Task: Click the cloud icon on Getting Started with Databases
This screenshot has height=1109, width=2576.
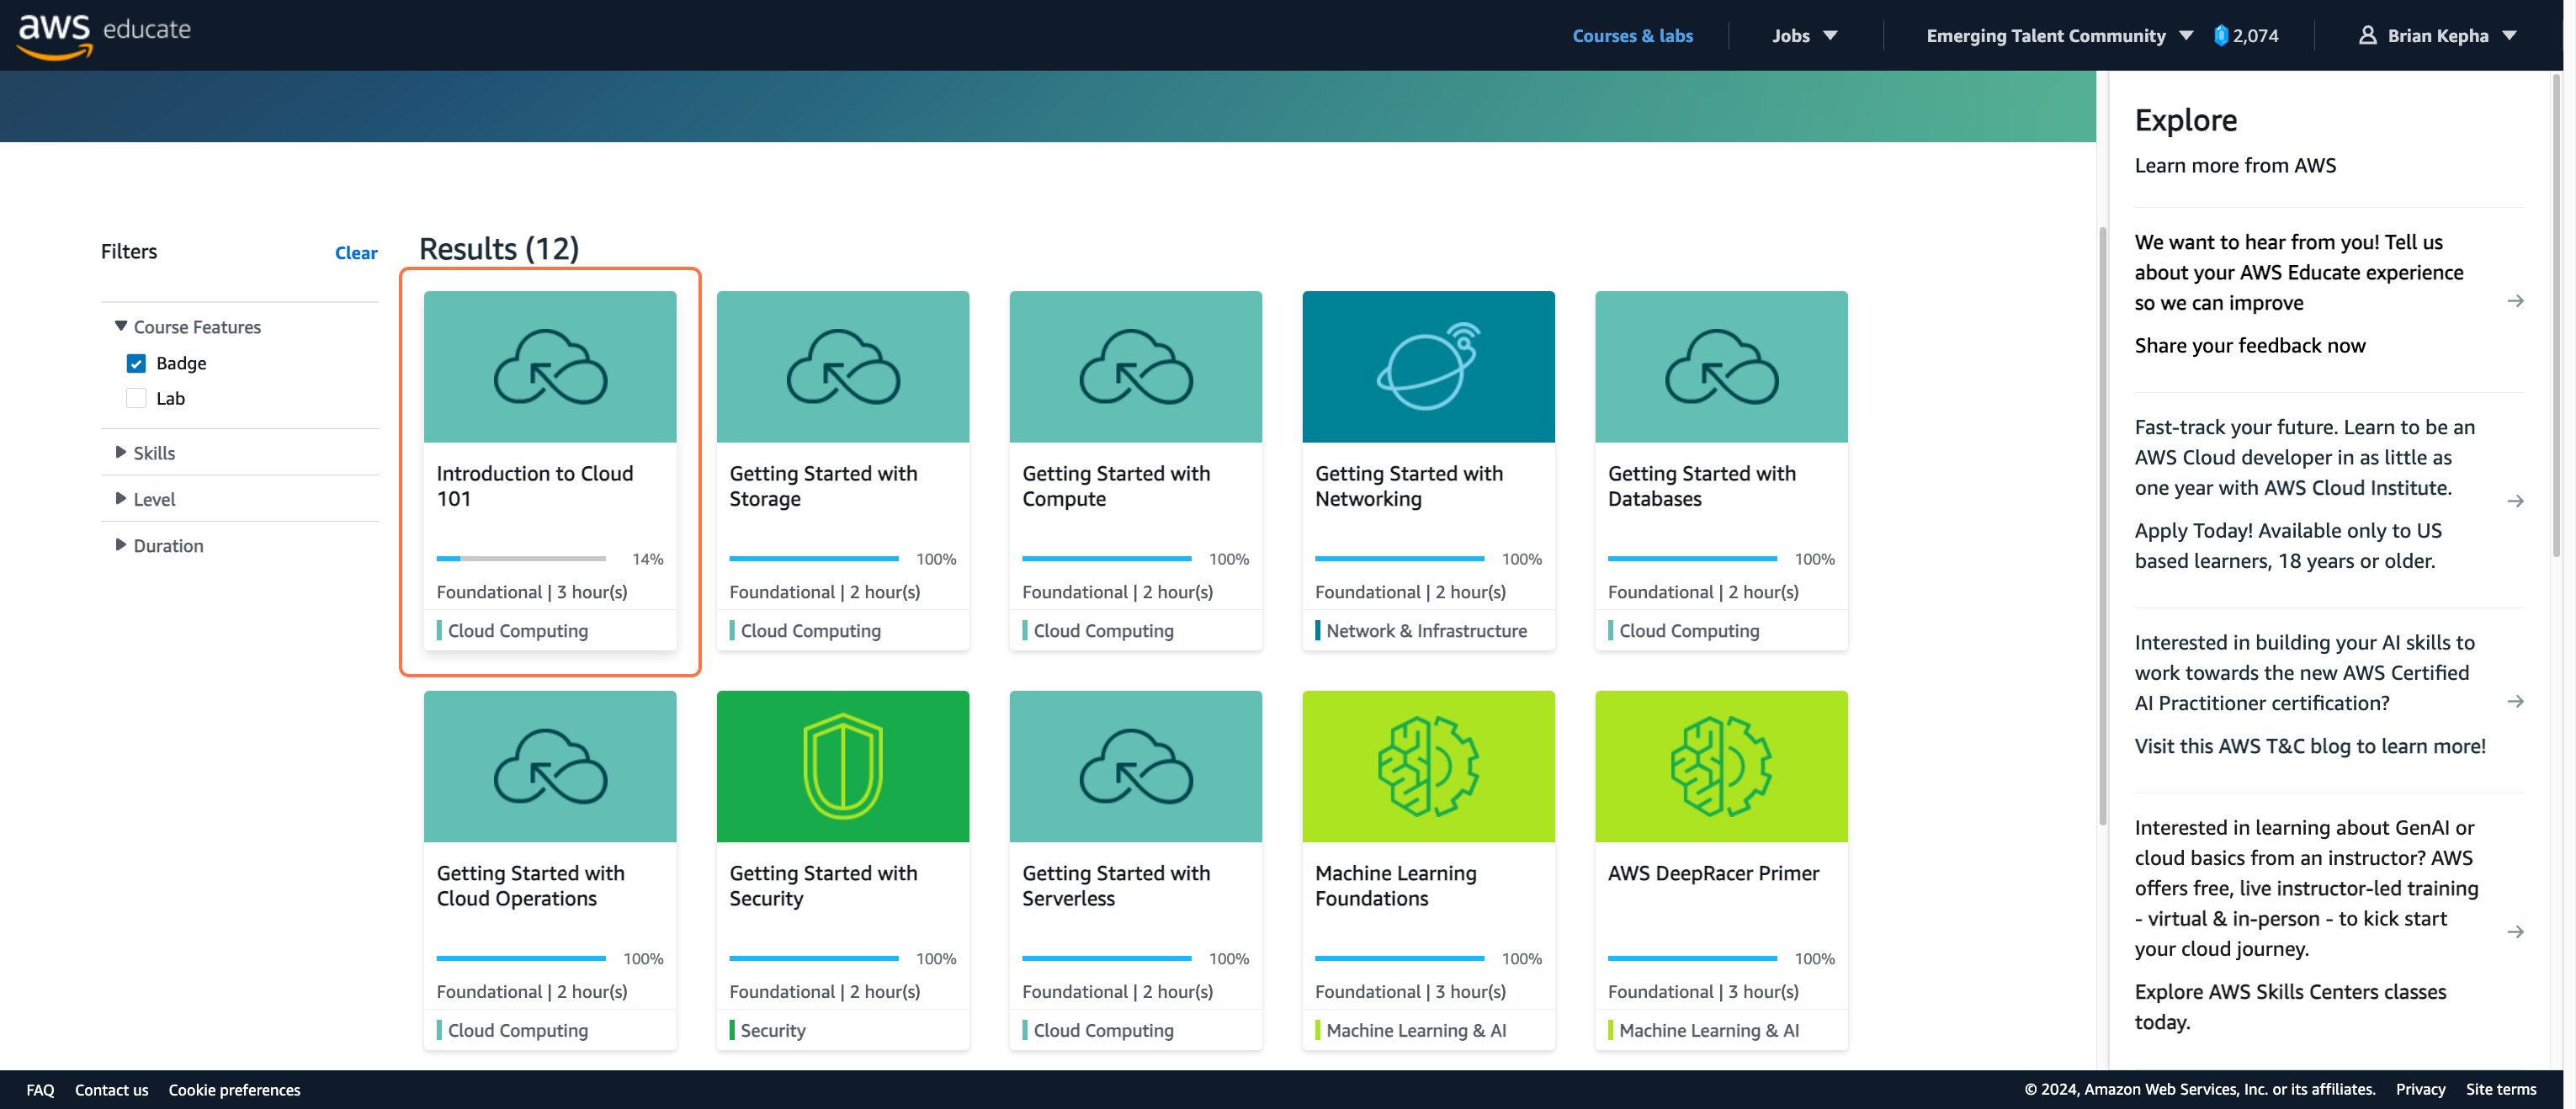Action: click(1722, 367)
